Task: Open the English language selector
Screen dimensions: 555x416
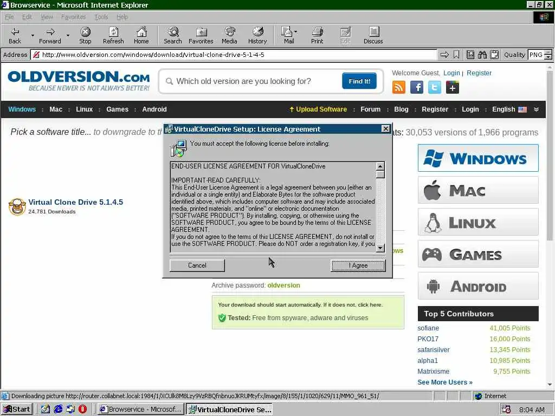Action: (x=509, y=109)
